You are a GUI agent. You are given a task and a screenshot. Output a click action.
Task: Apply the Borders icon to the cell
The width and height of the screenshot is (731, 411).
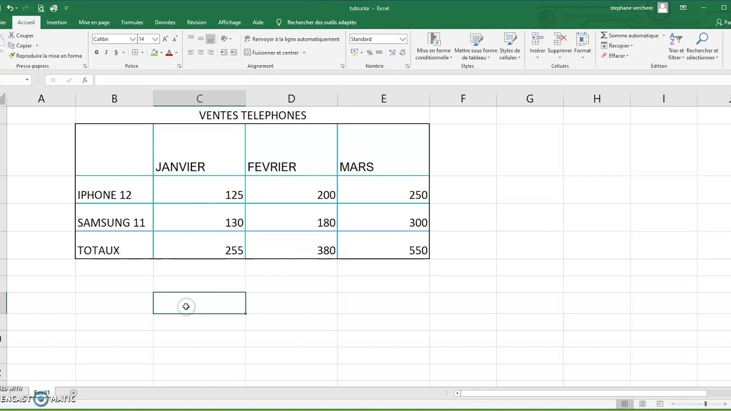[x=135, y=53]
